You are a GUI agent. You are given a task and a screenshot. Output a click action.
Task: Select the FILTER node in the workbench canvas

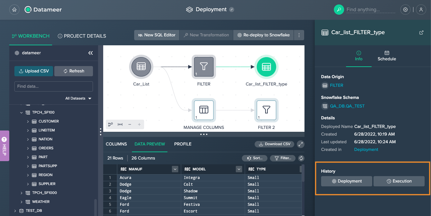[x=204, y=67]
